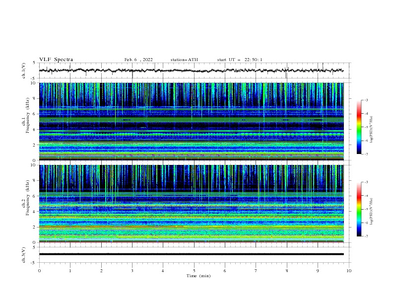Click the "VLF Spectra" title text
This screenshot has width=393, height=304.
coord(56,60)
